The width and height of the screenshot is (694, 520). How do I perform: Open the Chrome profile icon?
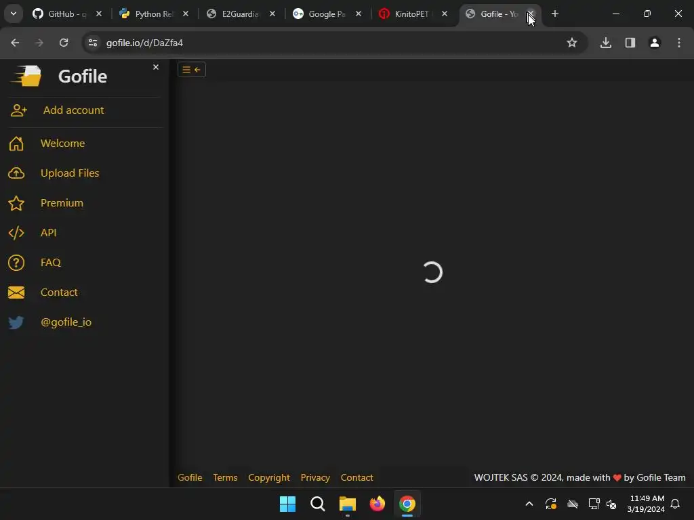655,43
